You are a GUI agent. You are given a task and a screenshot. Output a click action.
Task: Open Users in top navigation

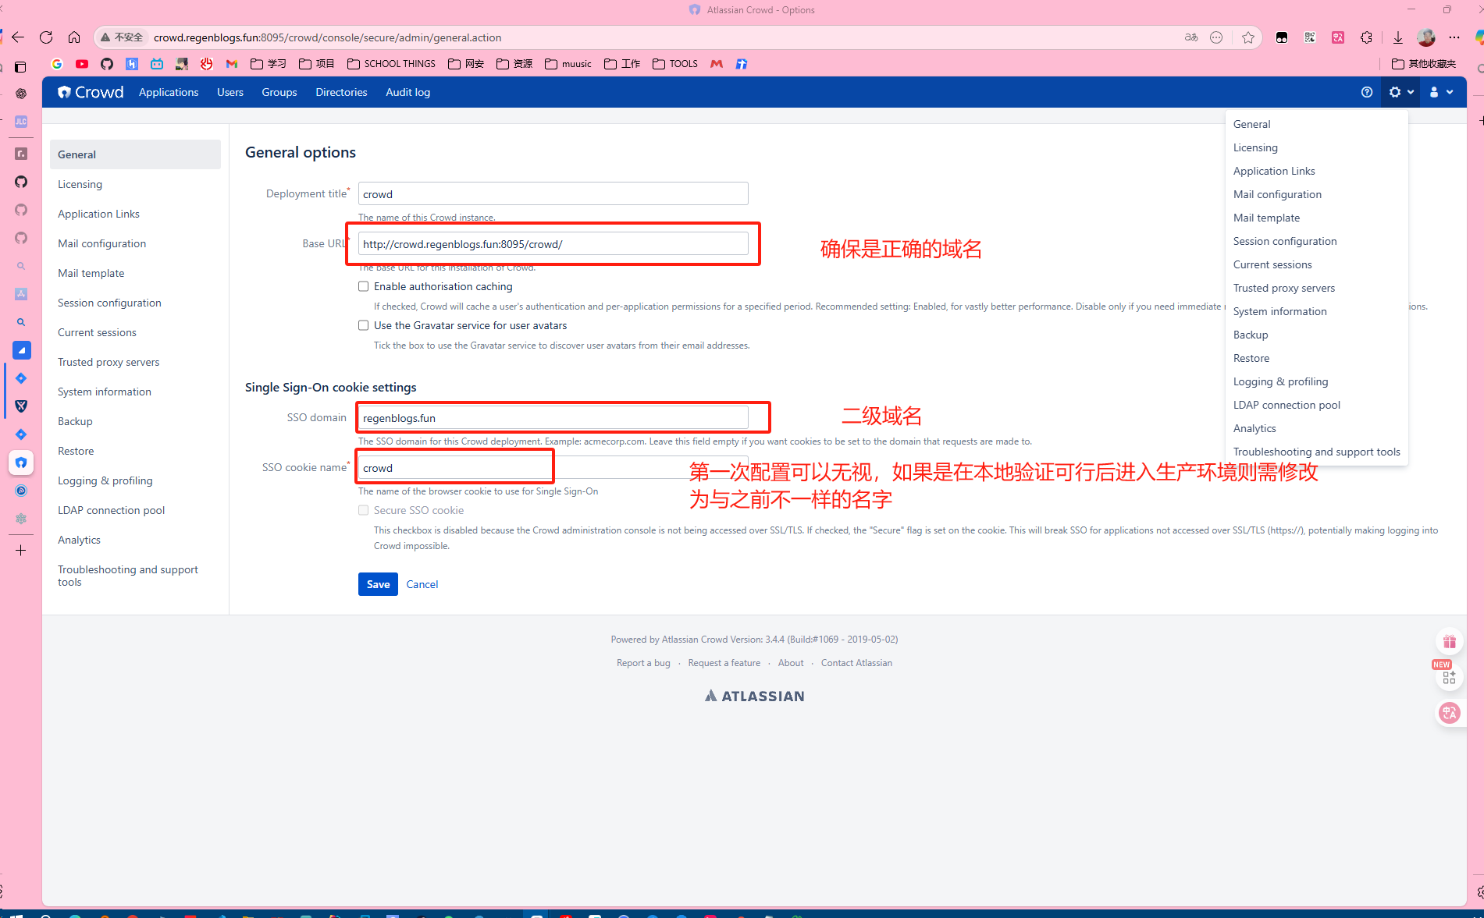pyautogui.click(x=230, y=92)
